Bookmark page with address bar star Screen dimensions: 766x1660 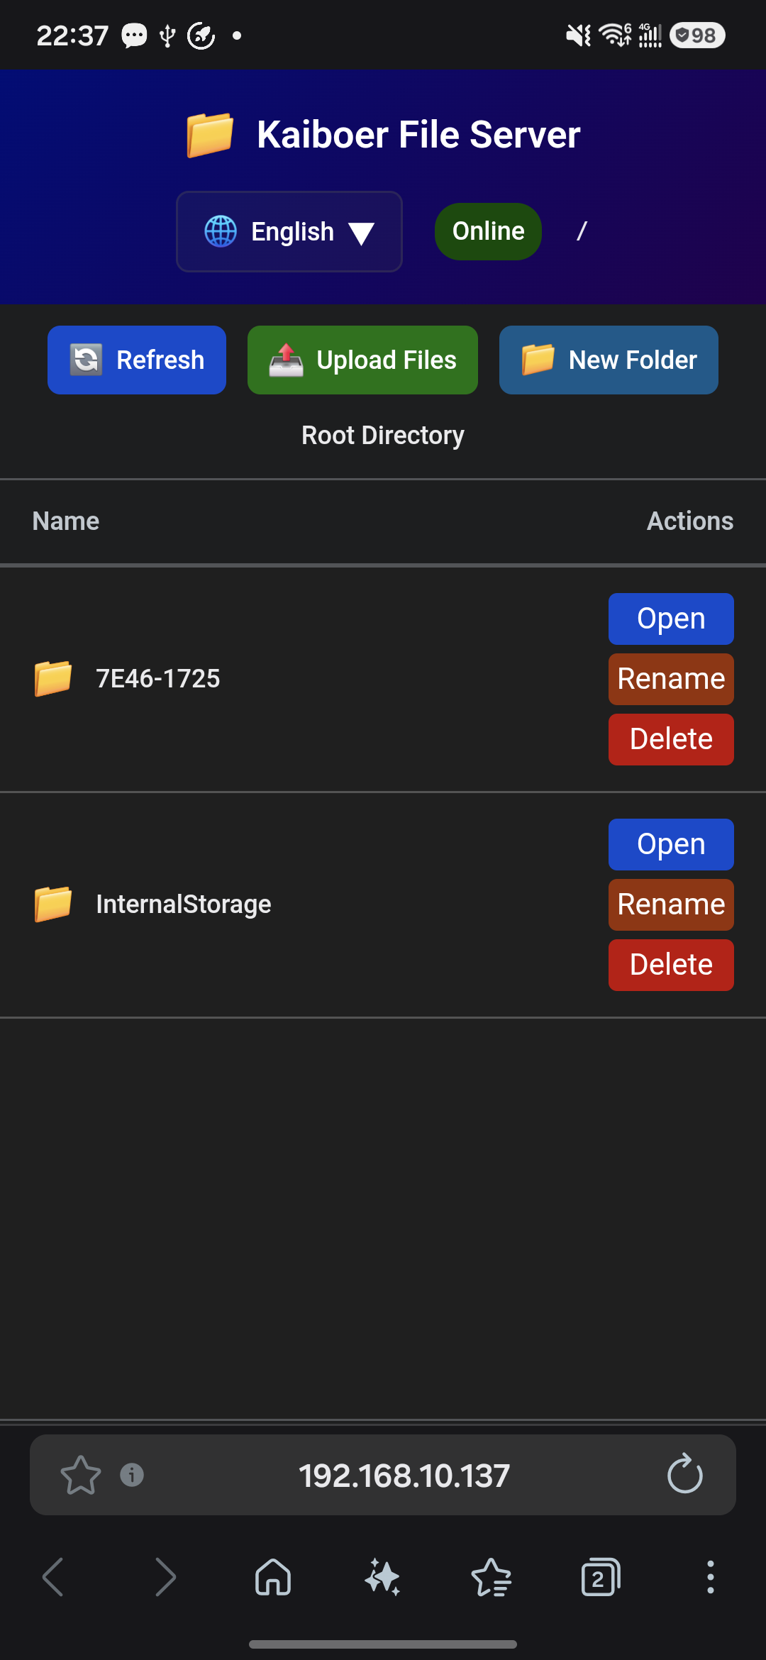[81, 1475]
